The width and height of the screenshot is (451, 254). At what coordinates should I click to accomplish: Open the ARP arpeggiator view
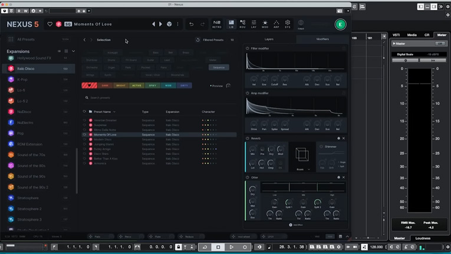(276, 24)
